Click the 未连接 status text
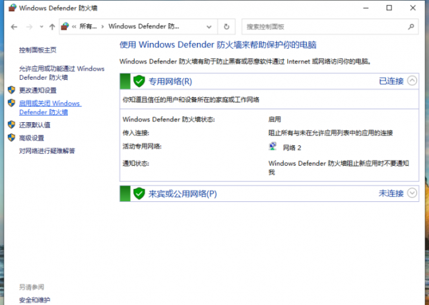The height and width of the screenshot is (305, 429). tap(391, 193)
